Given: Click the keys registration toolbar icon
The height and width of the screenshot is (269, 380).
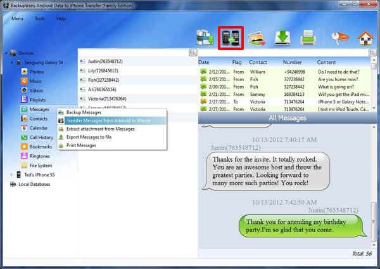Looking at the screenshot, I should click(x=339, y=38).
